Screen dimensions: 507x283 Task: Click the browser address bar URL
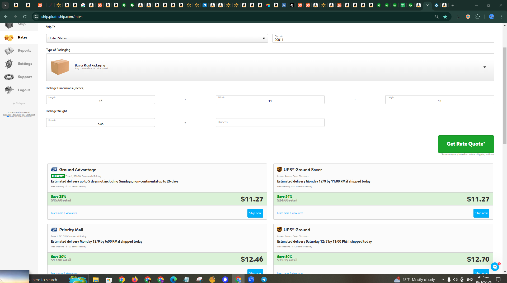[62, 17]
